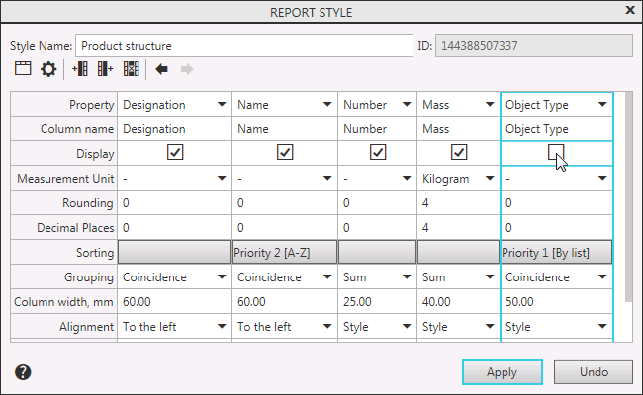
Task: Click the greyed-out right arrow icon
Action: coord(186,69)
